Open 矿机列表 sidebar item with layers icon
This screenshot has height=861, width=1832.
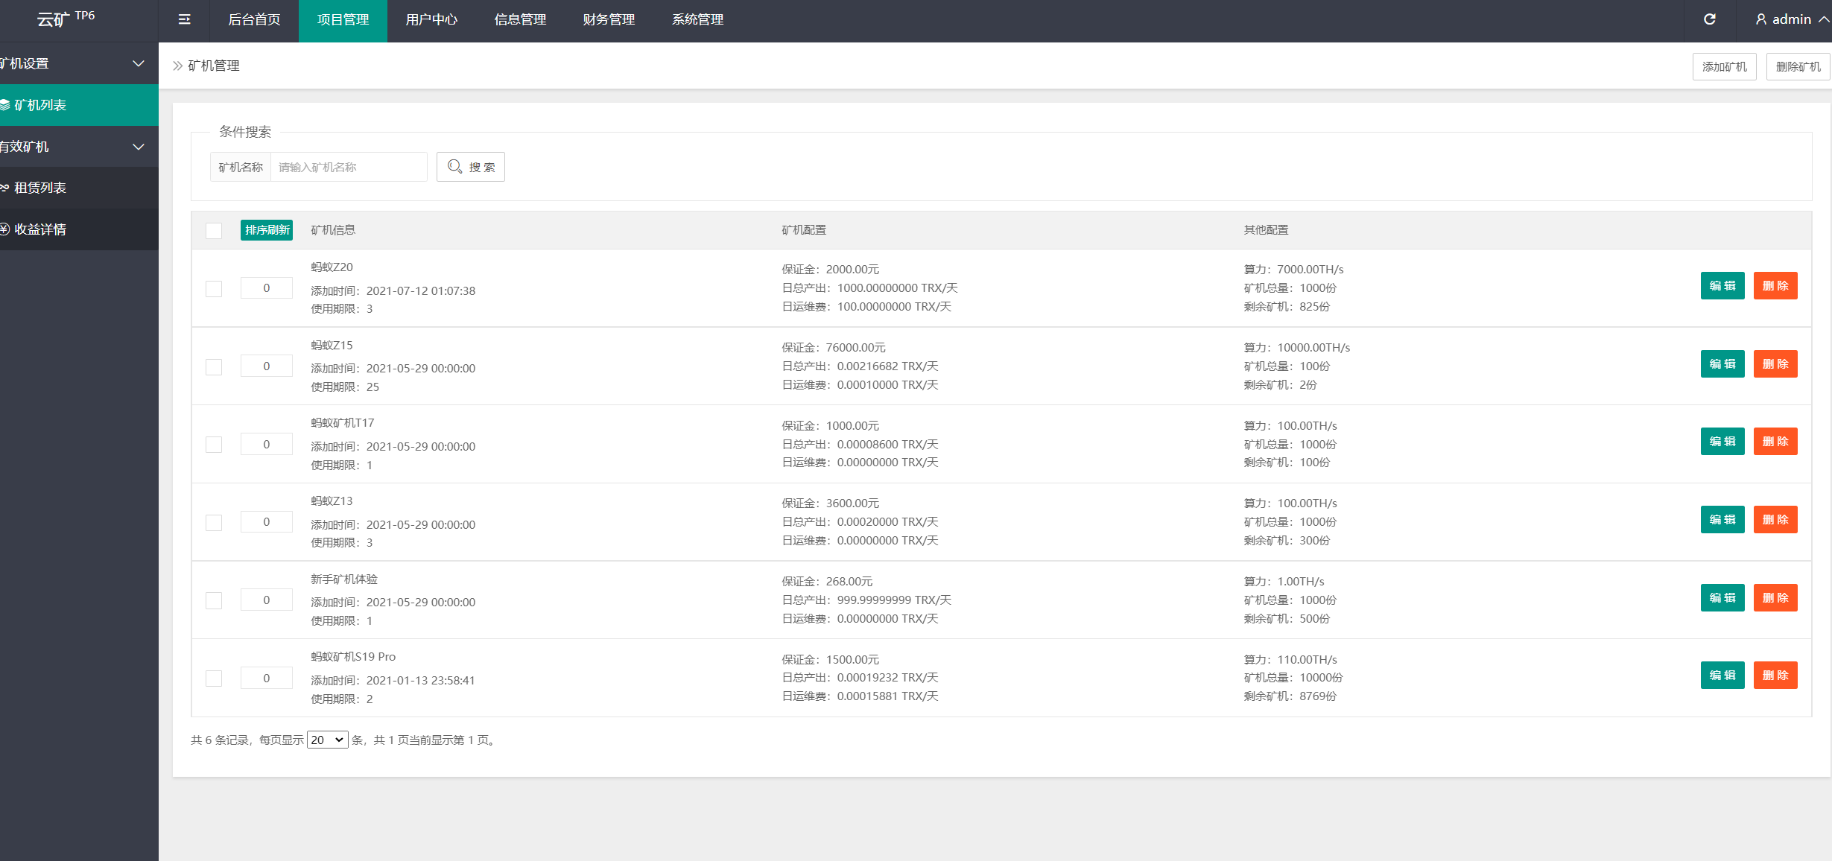[39, 105]
